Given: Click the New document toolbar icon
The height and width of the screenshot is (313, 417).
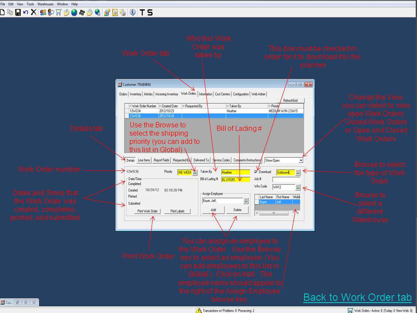Looking at the screenshot, I should pos(3,12).
